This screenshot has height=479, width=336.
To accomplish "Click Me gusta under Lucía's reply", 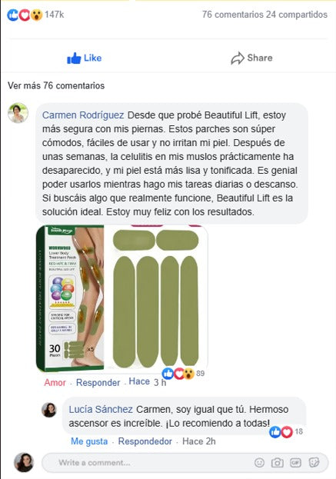I will click(89, 441).
